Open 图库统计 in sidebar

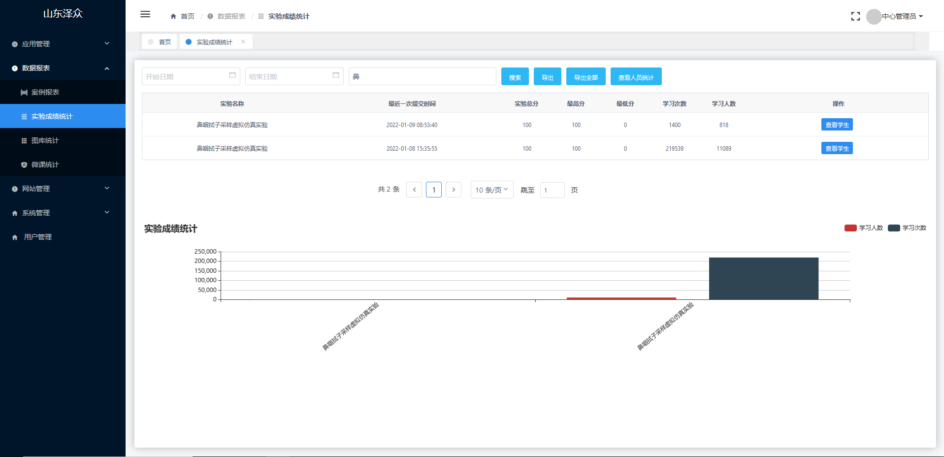pos(45,140)
